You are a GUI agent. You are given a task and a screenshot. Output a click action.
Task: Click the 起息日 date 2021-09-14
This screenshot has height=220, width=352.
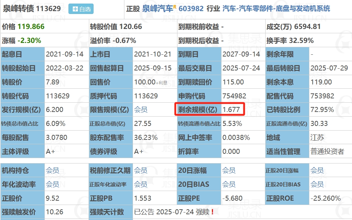pos(65,54)
